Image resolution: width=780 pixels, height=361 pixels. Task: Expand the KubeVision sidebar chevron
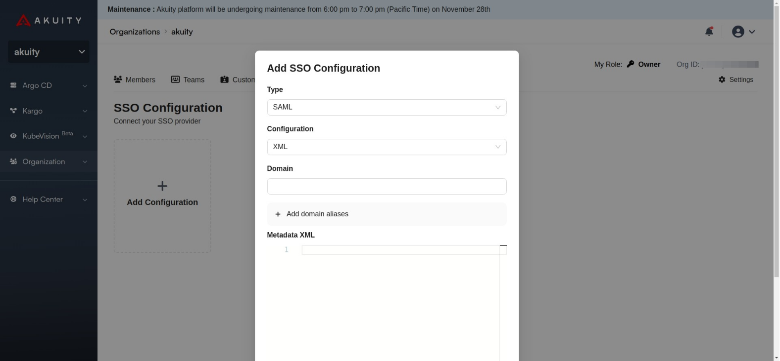(85, 136)
